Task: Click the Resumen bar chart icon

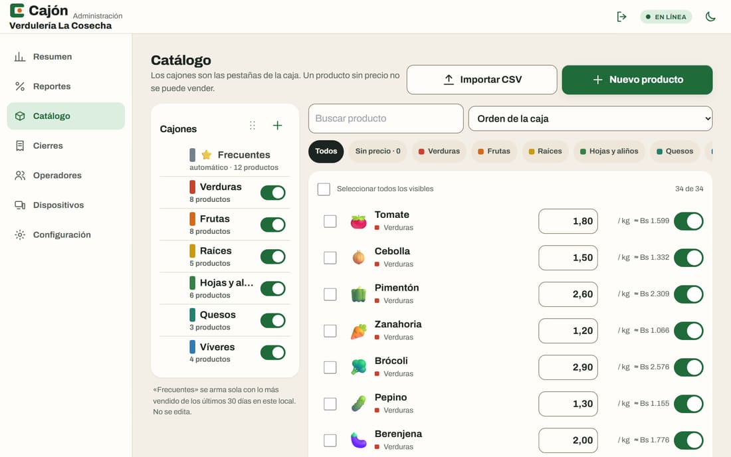Action: coord(19,57)
